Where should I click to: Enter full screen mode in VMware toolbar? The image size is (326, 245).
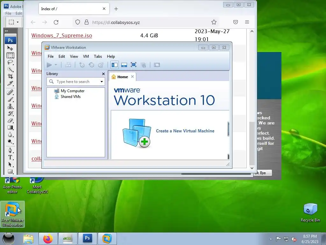(x=133, y=65)
